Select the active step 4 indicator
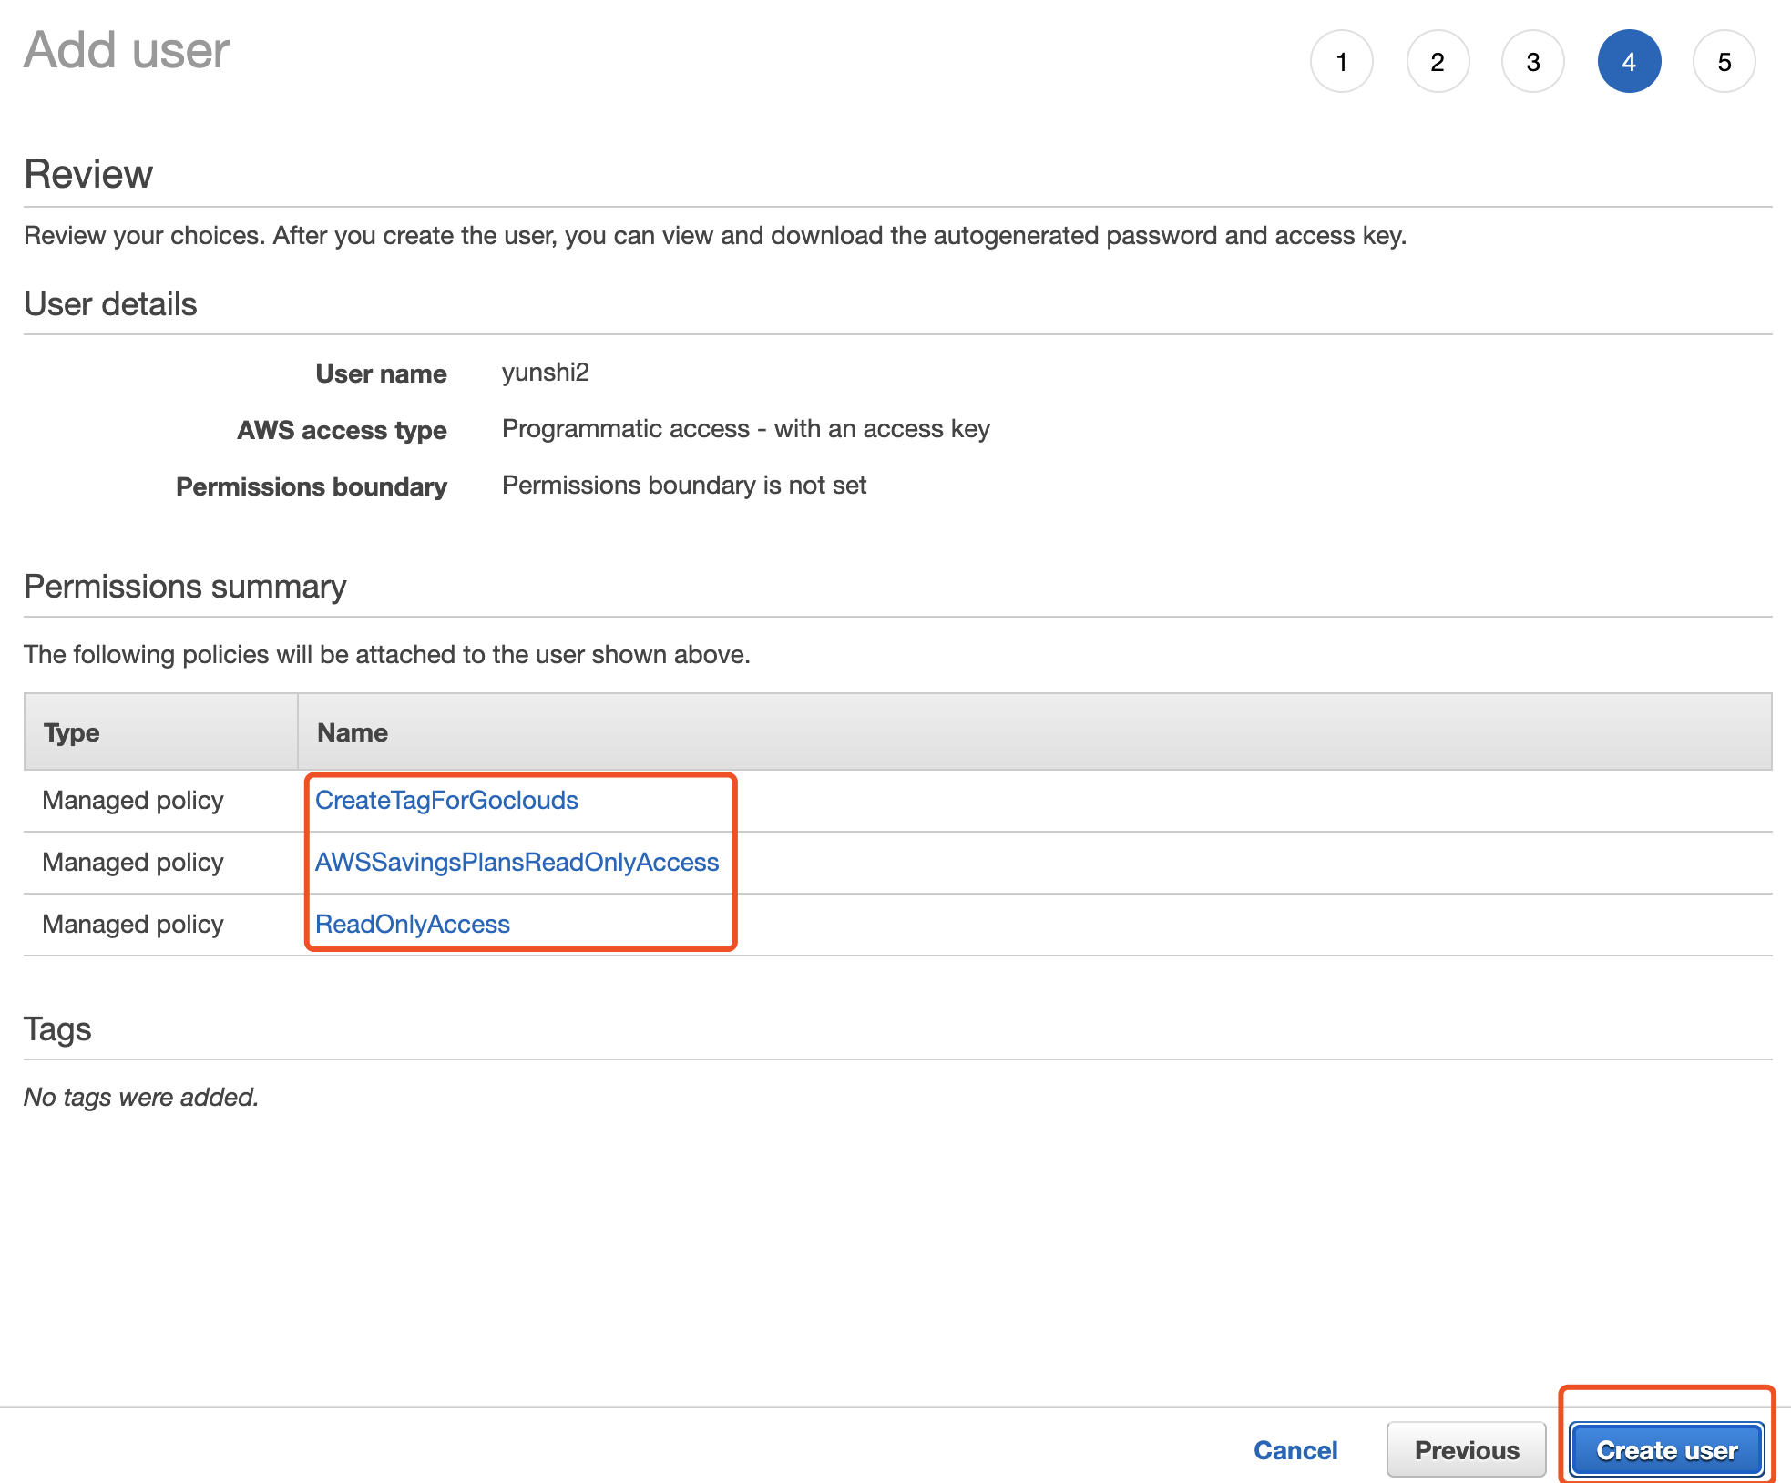The height and width of the screenshot is (1483, 1791). click(x=1629, y=61)
